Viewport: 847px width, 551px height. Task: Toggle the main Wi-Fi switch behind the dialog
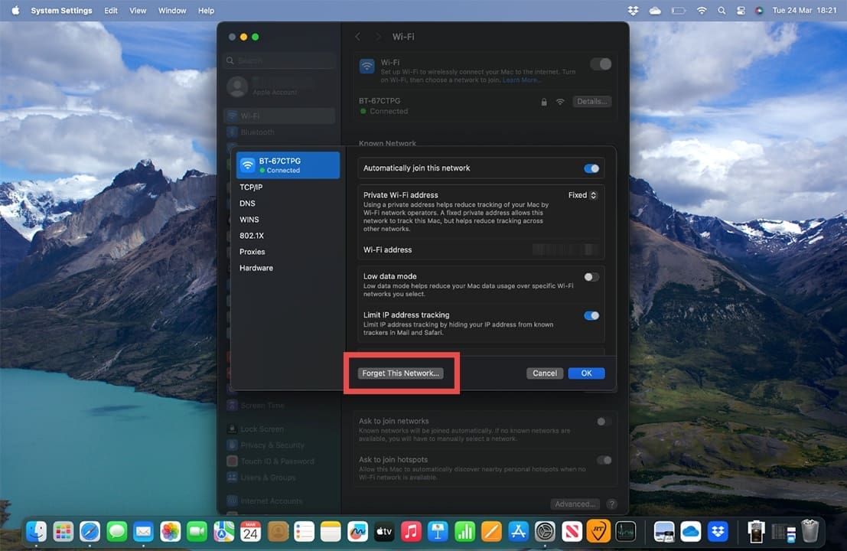(x=601, y=64)
